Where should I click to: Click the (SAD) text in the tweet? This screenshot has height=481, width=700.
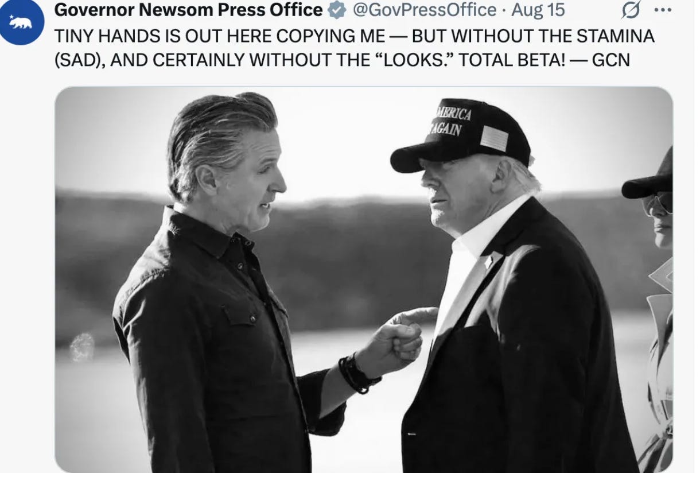pos(79,60)
